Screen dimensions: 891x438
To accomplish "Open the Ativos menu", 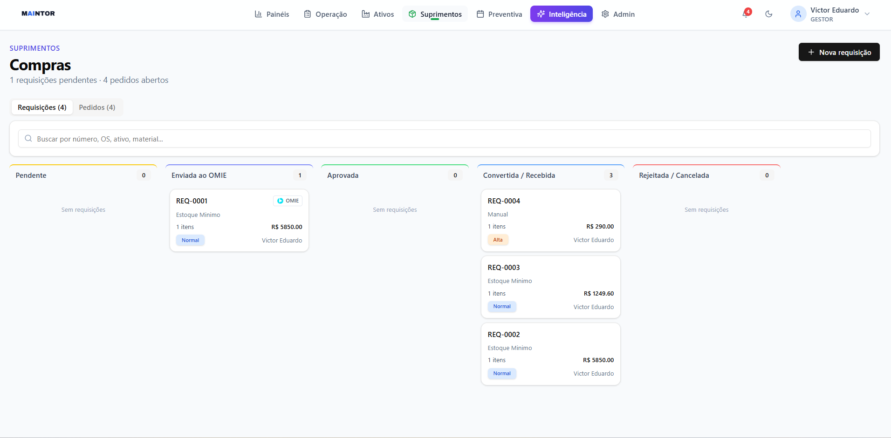I will pyautogui.click(x=378, y=14).
